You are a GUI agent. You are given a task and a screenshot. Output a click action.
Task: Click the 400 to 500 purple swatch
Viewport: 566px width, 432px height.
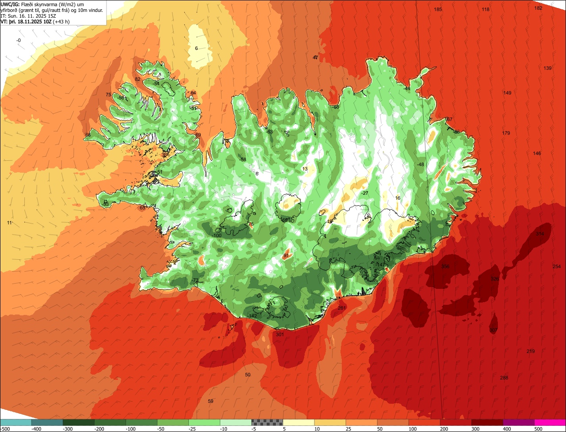tap(518, 422)
